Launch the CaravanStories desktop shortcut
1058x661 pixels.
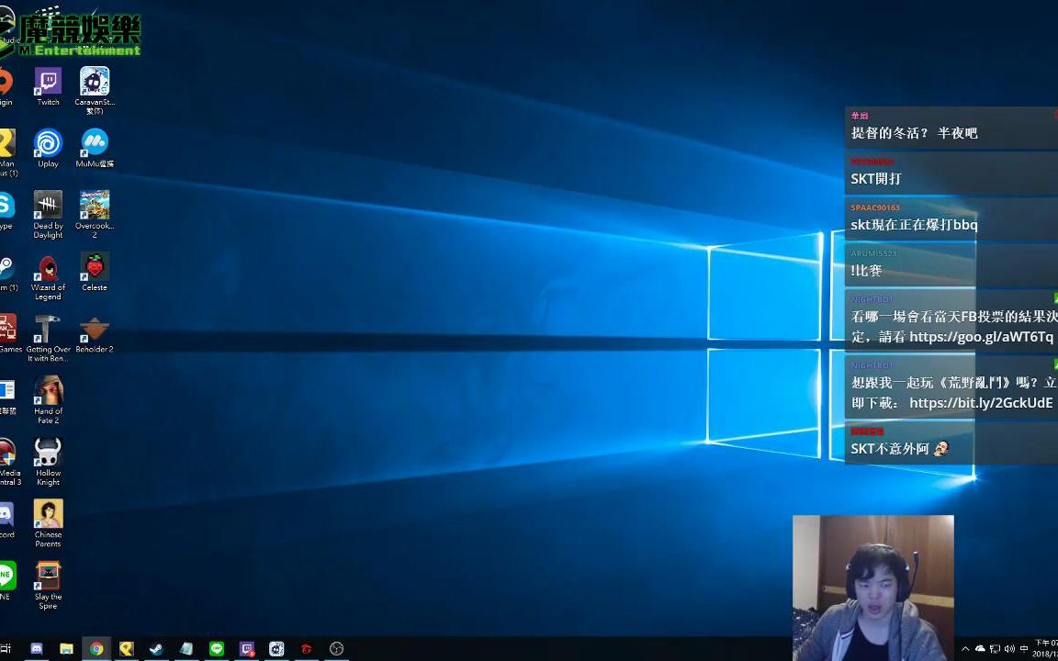[x=95, y=90]
